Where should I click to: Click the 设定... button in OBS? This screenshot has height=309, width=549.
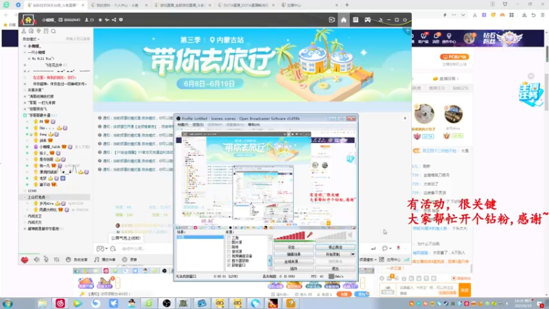point(294,247)
